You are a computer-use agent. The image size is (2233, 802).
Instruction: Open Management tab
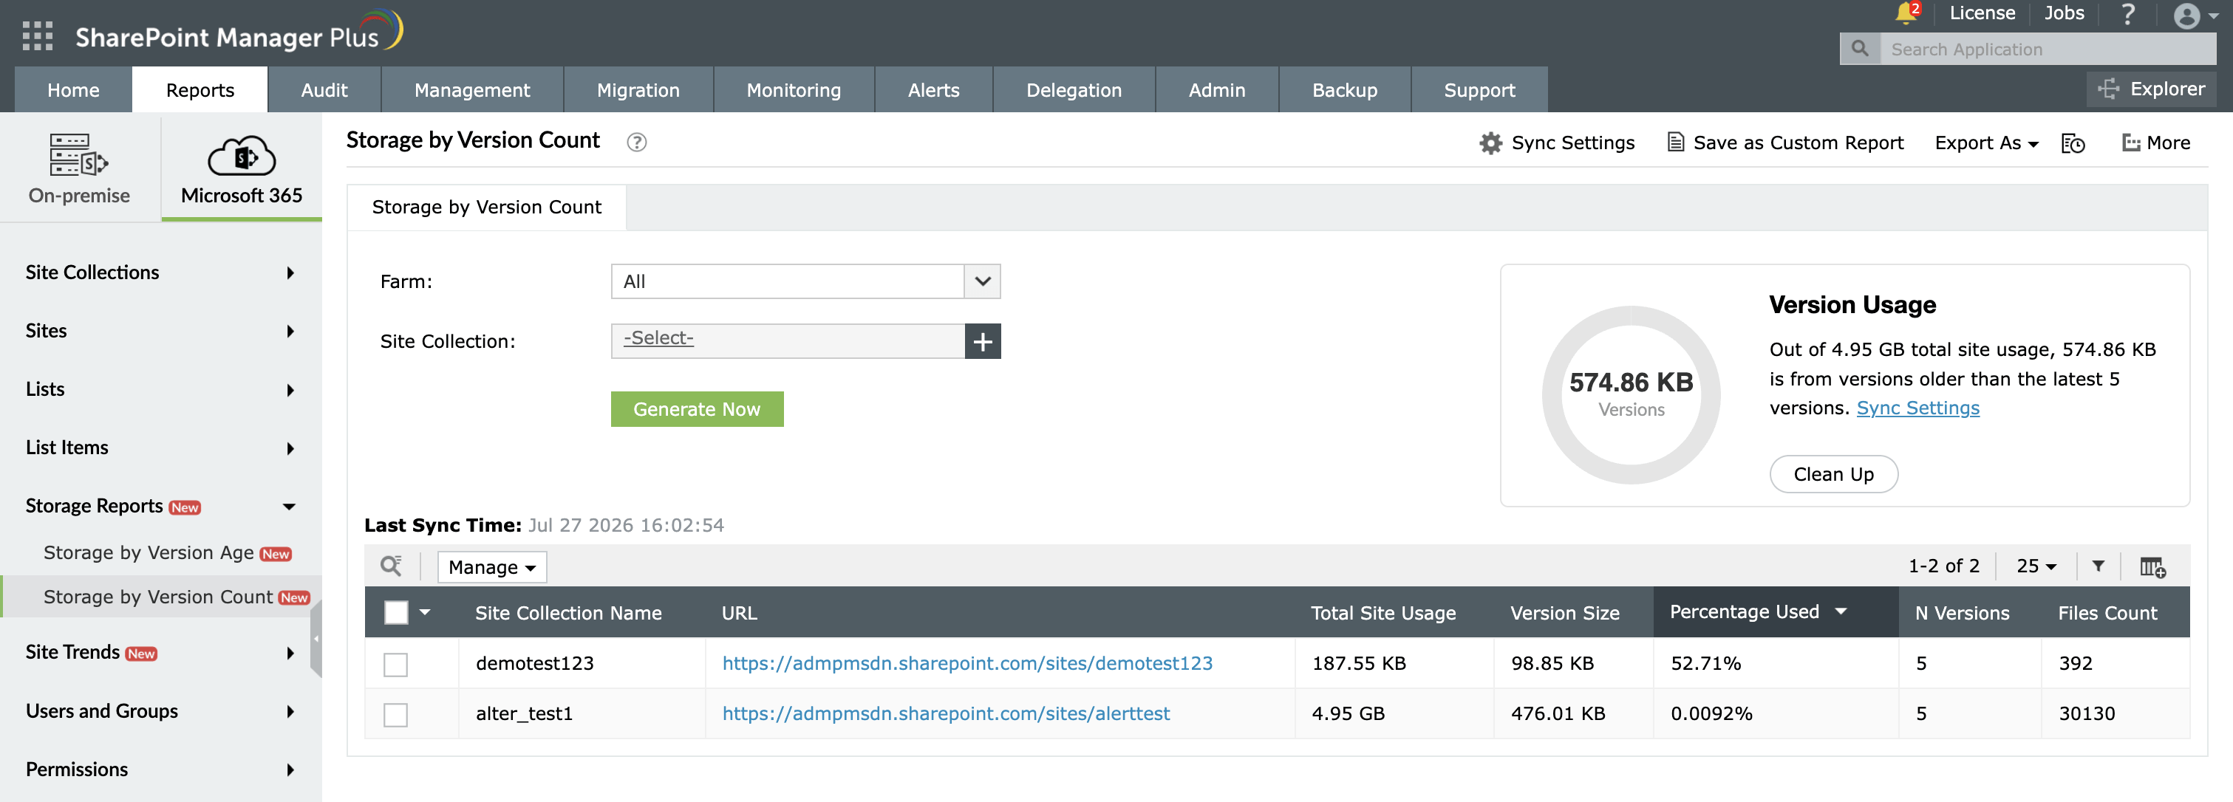(x=472, y=90)
